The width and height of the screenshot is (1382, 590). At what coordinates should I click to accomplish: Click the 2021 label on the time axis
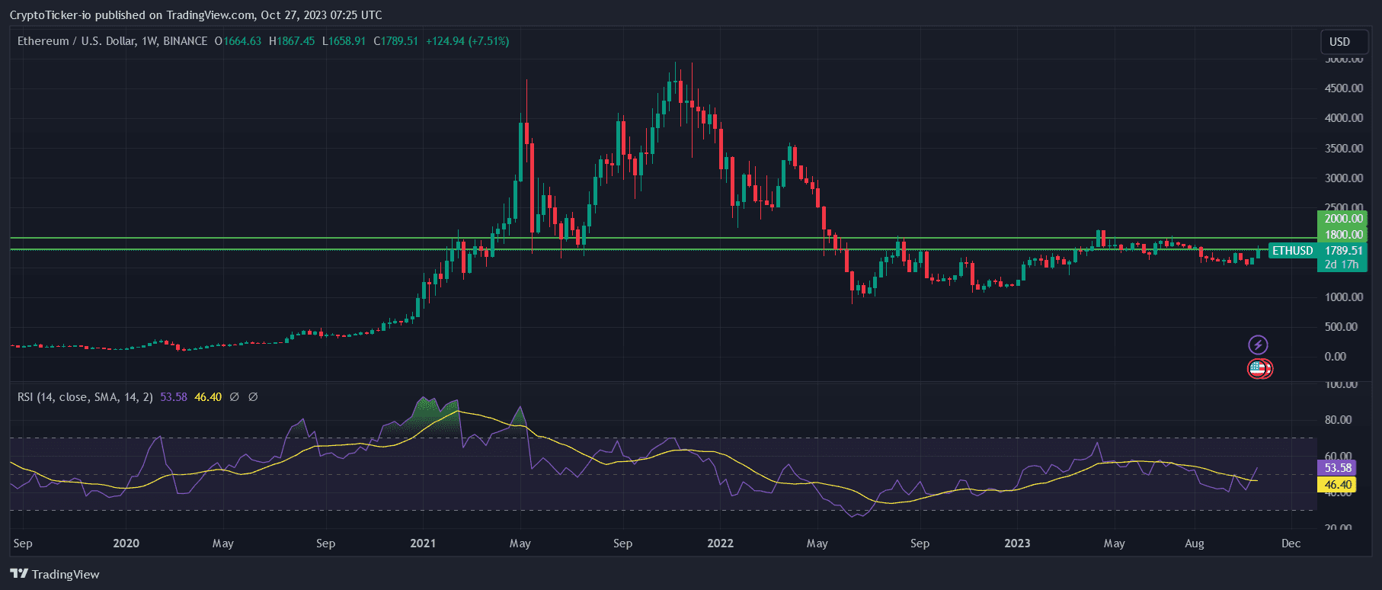click(423, 544)
